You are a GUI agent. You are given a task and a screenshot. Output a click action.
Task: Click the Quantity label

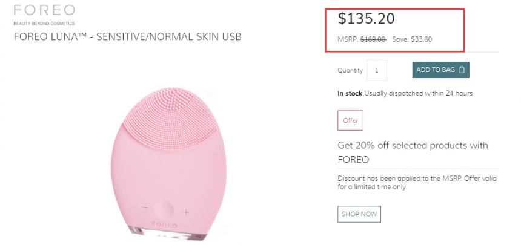pyautogui.click(x=350, y=70)
